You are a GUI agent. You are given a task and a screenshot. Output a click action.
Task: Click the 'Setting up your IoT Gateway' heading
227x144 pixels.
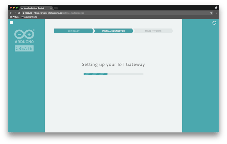pyautogui.click(x=113, y=64)
